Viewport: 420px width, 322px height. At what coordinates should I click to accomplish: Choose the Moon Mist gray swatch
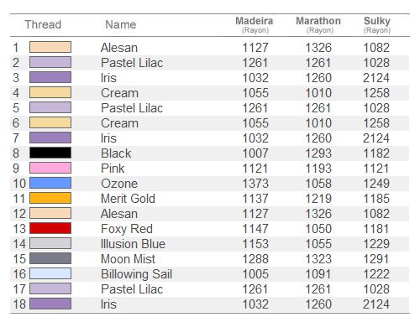(50, 258)
